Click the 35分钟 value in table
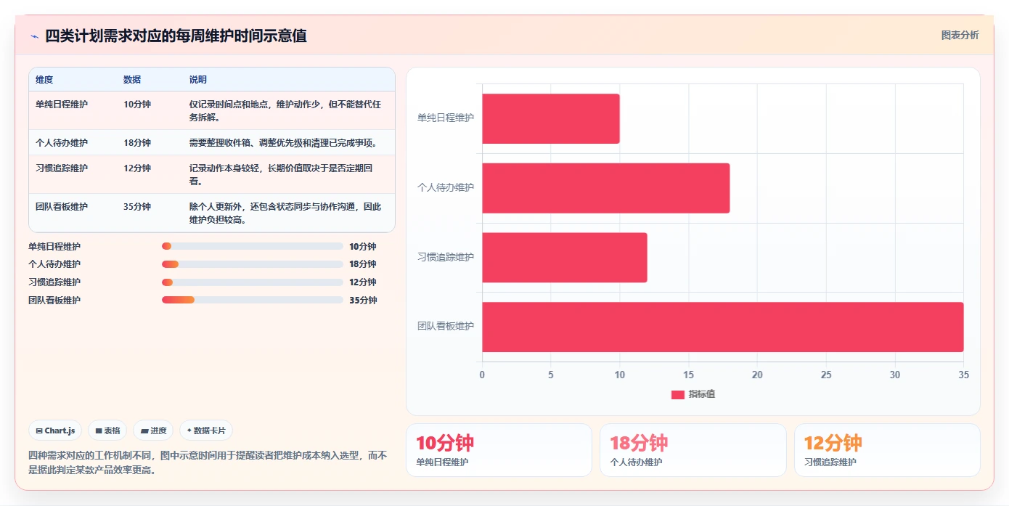This screenshot has width=1009, height=506. pyautogui.click(x=137, y=207)
